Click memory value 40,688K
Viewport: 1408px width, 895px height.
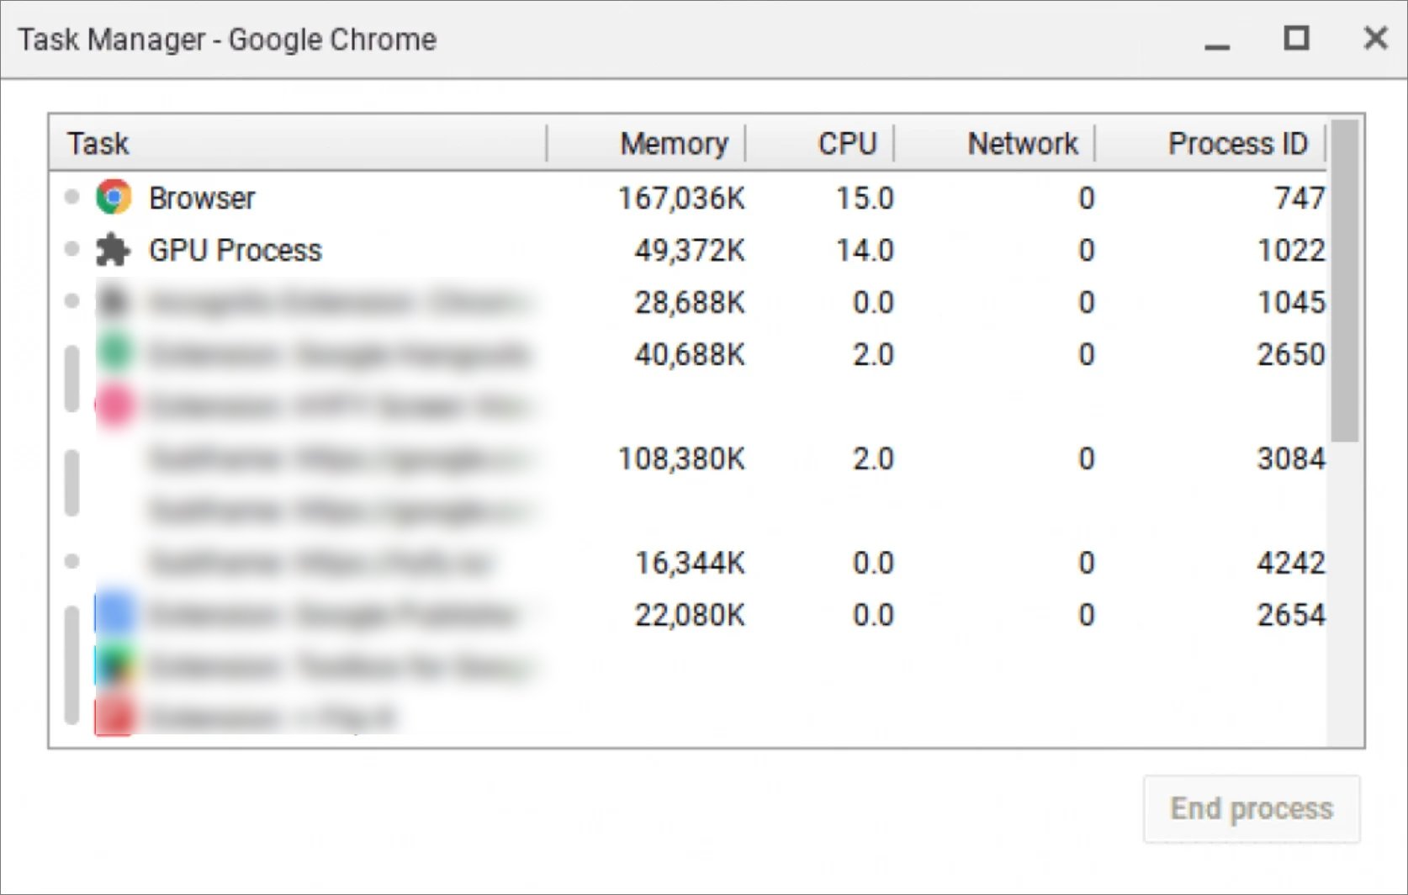click(x=690, y=355)
